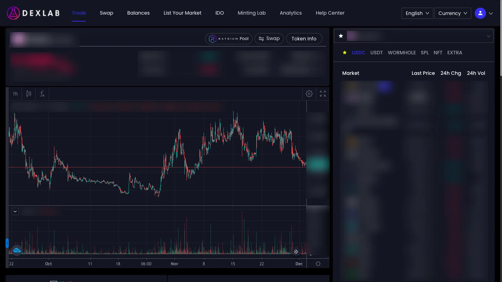This screenshot has height=282, width=502.
Task: Open the Raydium Pool button
Action: coord(229,39)
